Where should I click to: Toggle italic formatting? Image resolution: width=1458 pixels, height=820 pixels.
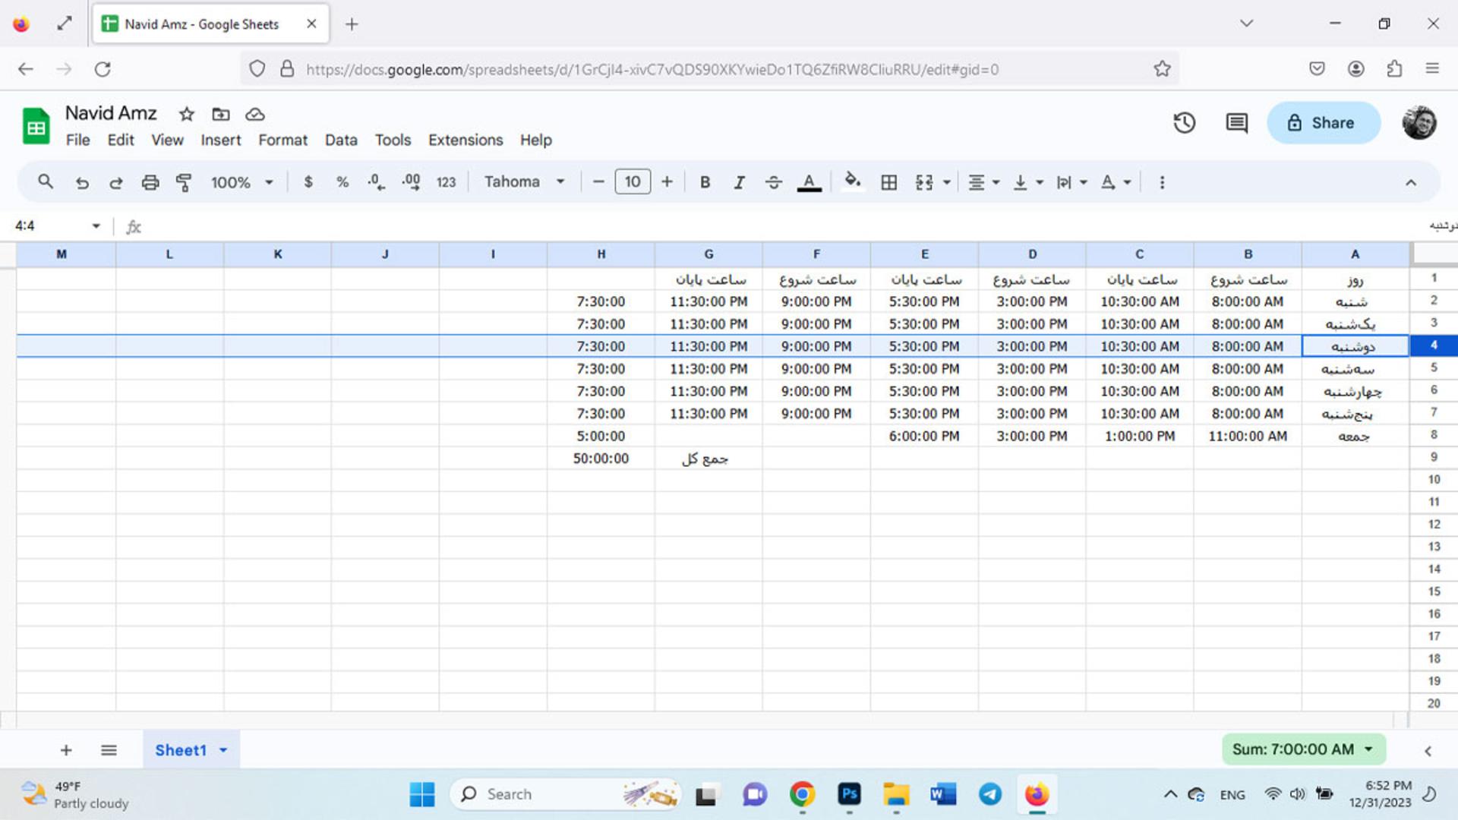click(739, 182)
